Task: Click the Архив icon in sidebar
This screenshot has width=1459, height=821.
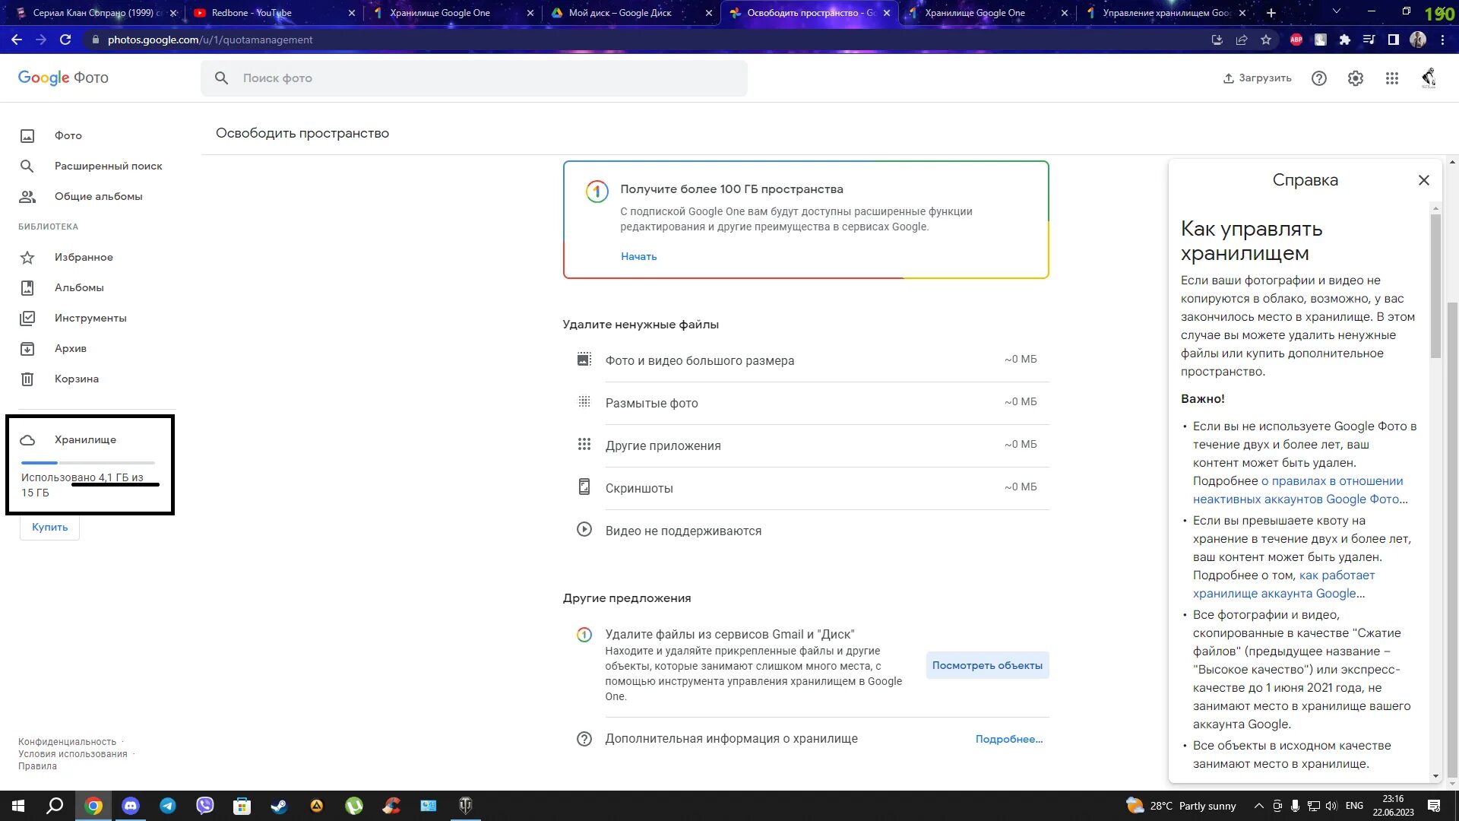Action: click(27, 349)
